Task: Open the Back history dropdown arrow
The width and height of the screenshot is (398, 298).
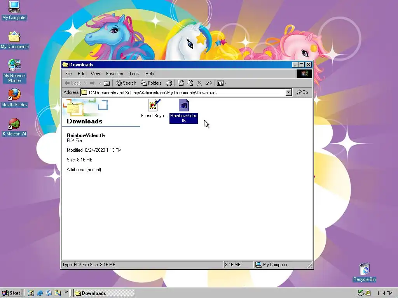Action: (x=85, y=83)
